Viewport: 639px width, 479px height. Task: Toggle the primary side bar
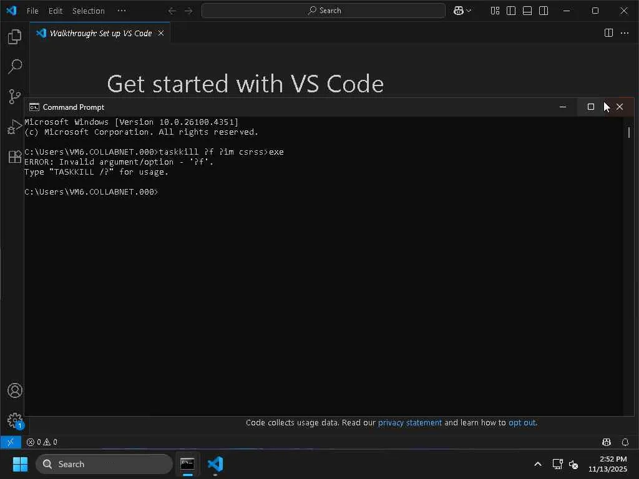[511, 11]
